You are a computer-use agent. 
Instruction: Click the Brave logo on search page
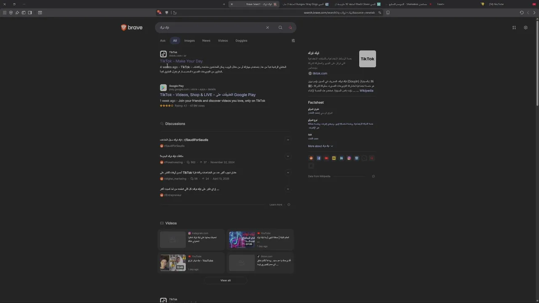pos(132,27)
